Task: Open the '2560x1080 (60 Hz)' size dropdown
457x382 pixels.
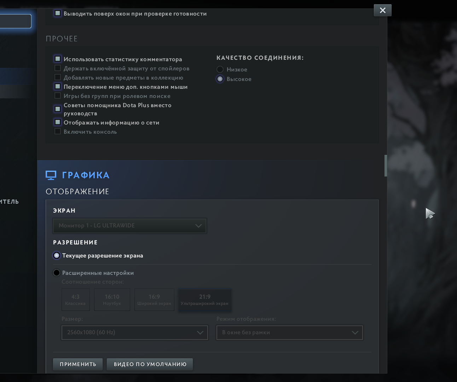Action: coord(135,332)
